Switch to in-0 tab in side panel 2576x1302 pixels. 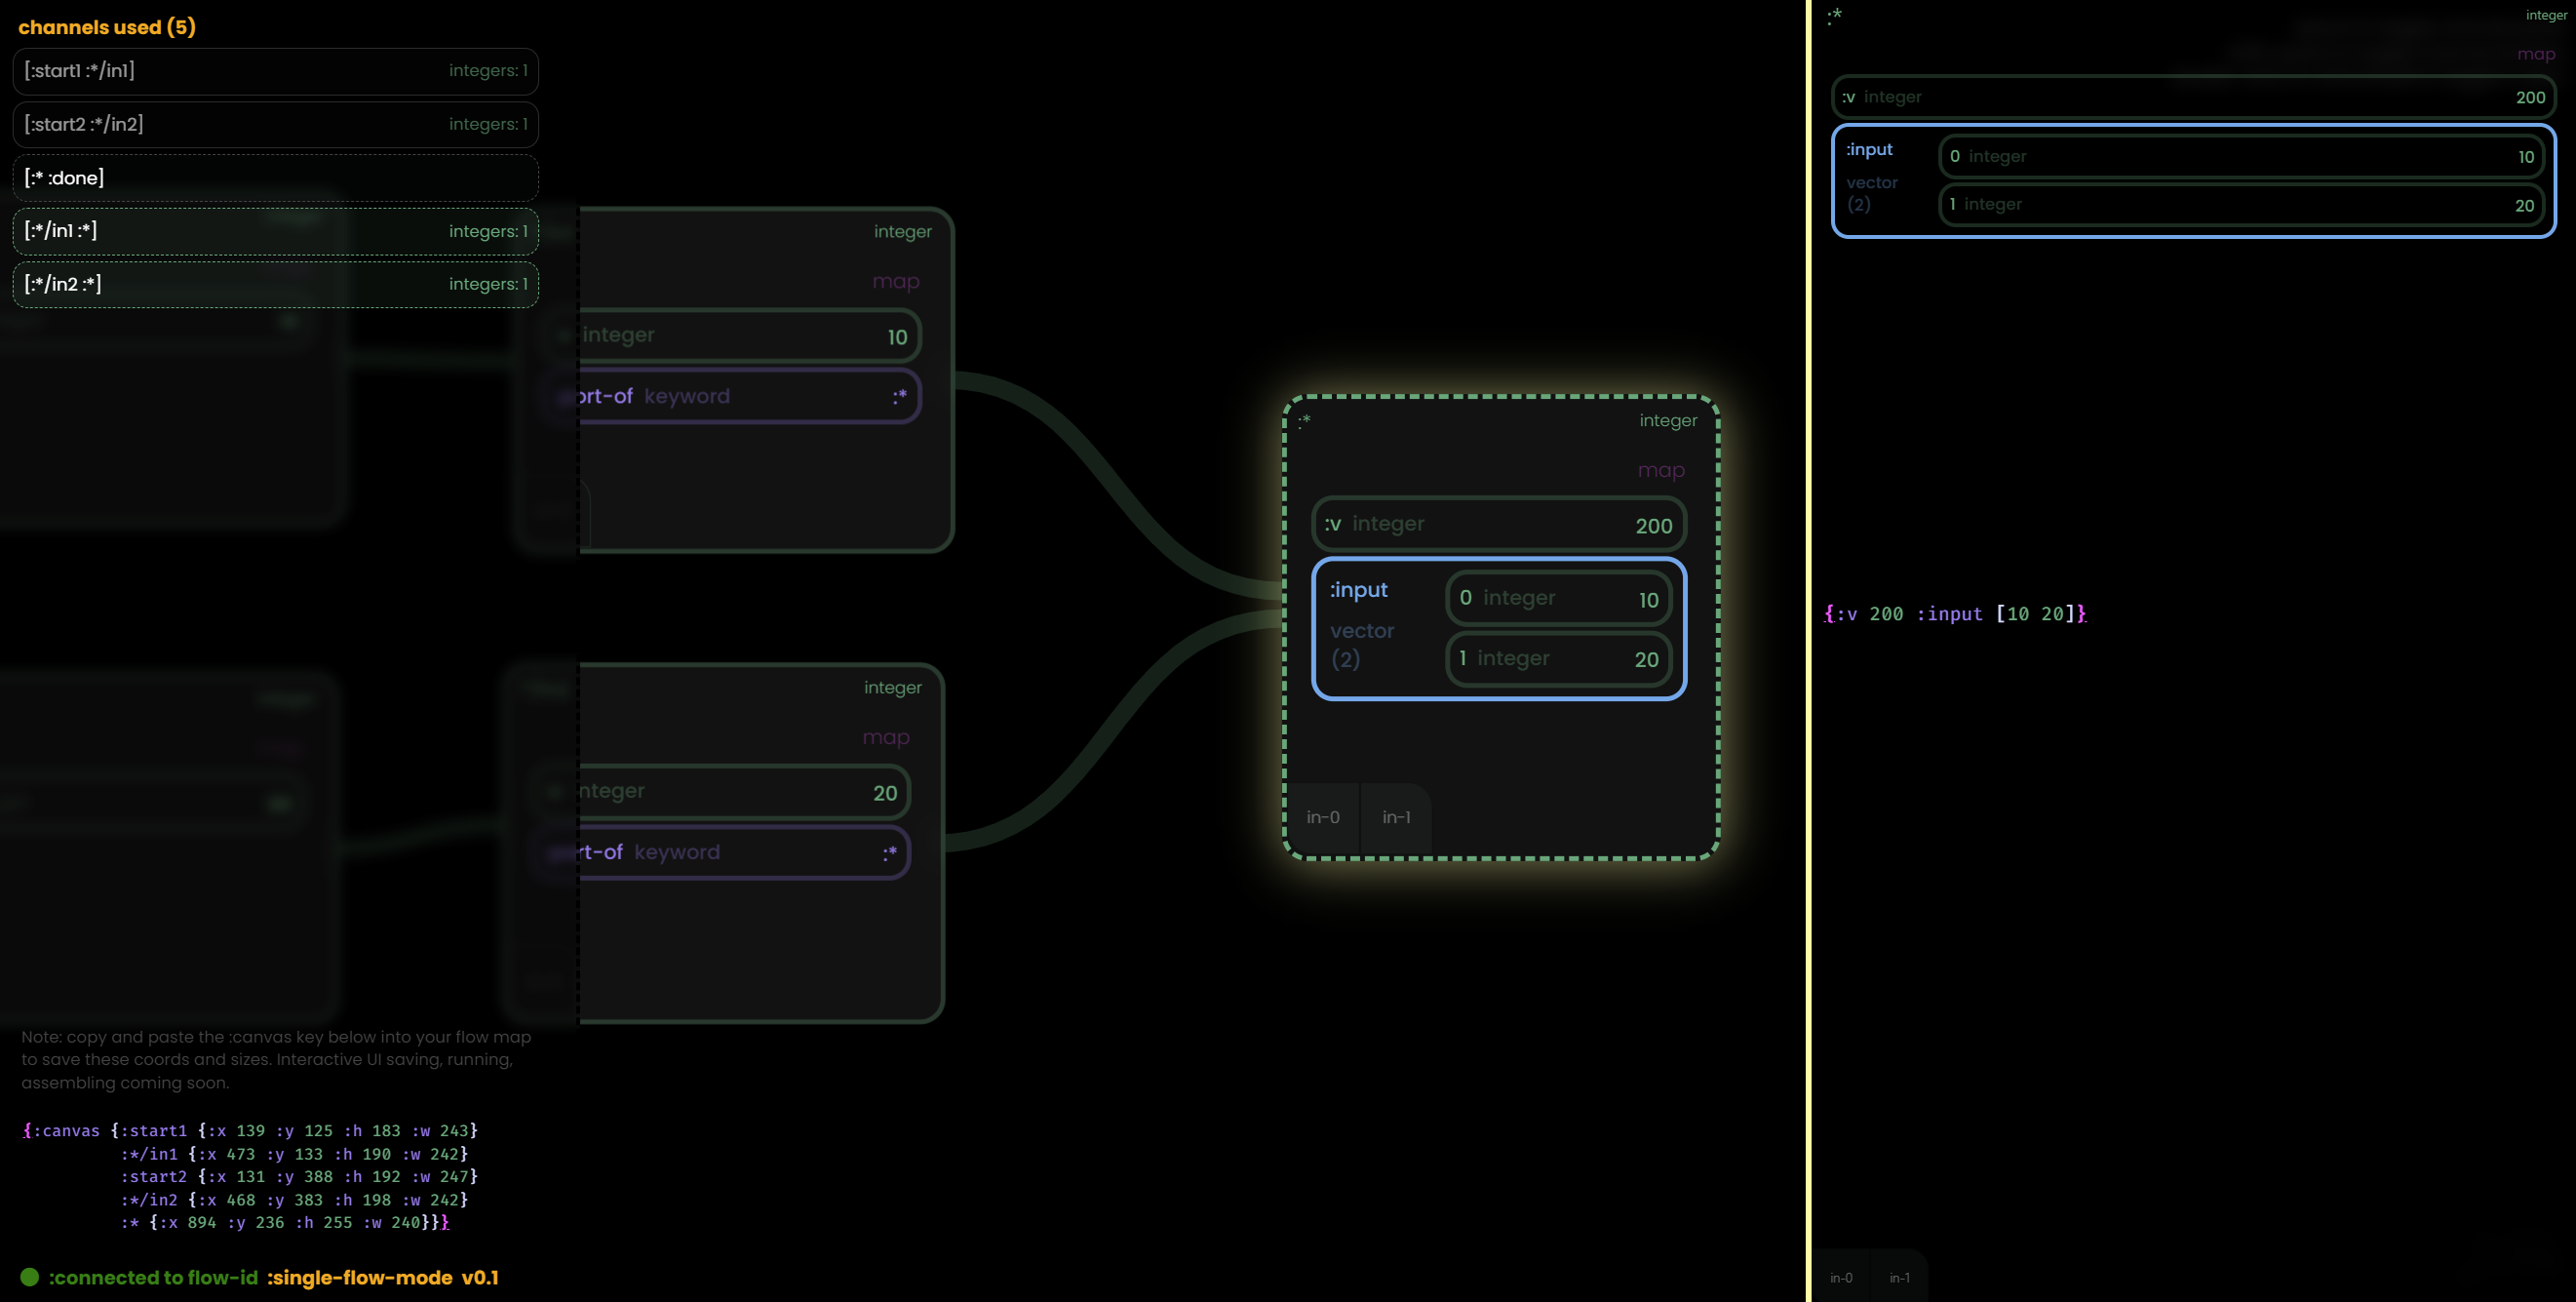pyautogui.click(x=1840, y=1278)
